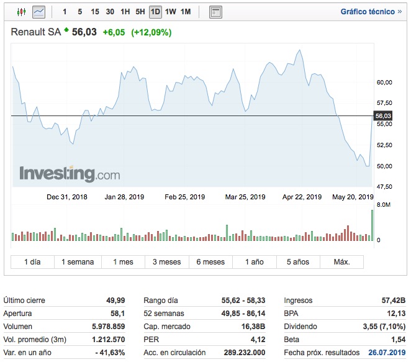Click the Último cierre value 49,99
Viewport: 411px width, 362px height.
pyautogui.click(x=115, y=300)
